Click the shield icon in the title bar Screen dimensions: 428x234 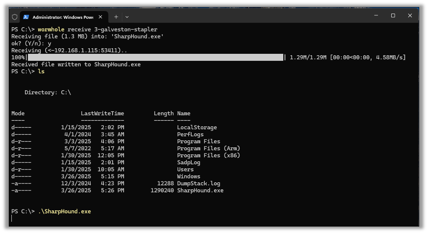[15, 17]
